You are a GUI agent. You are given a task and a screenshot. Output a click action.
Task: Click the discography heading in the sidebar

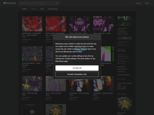point(122,94)
